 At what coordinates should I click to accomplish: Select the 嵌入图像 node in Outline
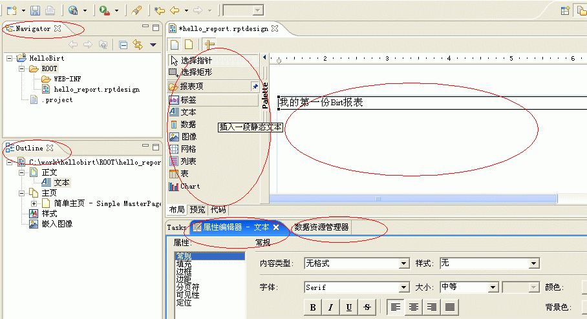pyautogui.click(x=51, y=224)
